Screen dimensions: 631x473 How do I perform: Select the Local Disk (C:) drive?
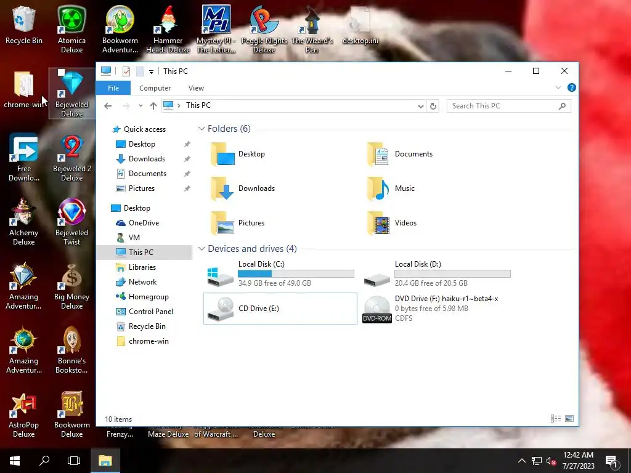click(280, 273)
